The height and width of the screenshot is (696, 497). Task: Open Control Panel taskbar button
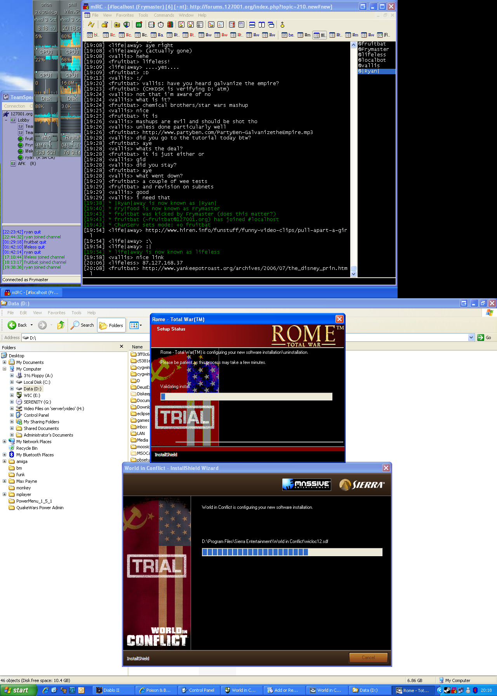[x=199, y=690]
